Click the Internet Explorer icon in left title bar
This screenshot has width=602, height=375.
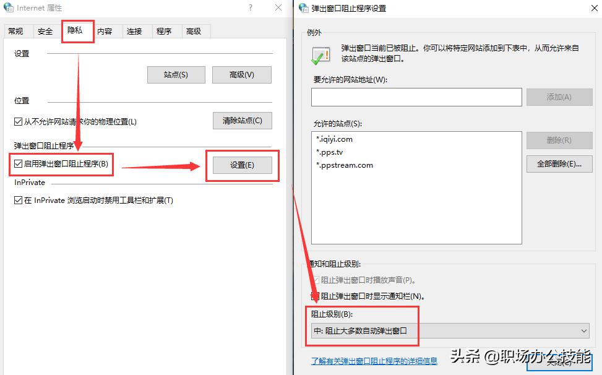pyautogui.click(x=9, y=8)
